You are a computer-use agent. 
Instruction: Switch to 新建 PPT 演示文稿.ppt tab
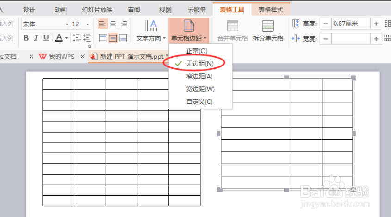(129, 57)
